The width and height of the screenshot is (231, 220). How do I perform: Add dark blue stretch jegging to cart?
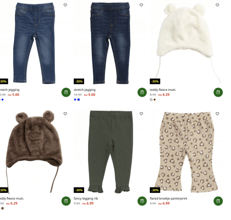(142, 92)
